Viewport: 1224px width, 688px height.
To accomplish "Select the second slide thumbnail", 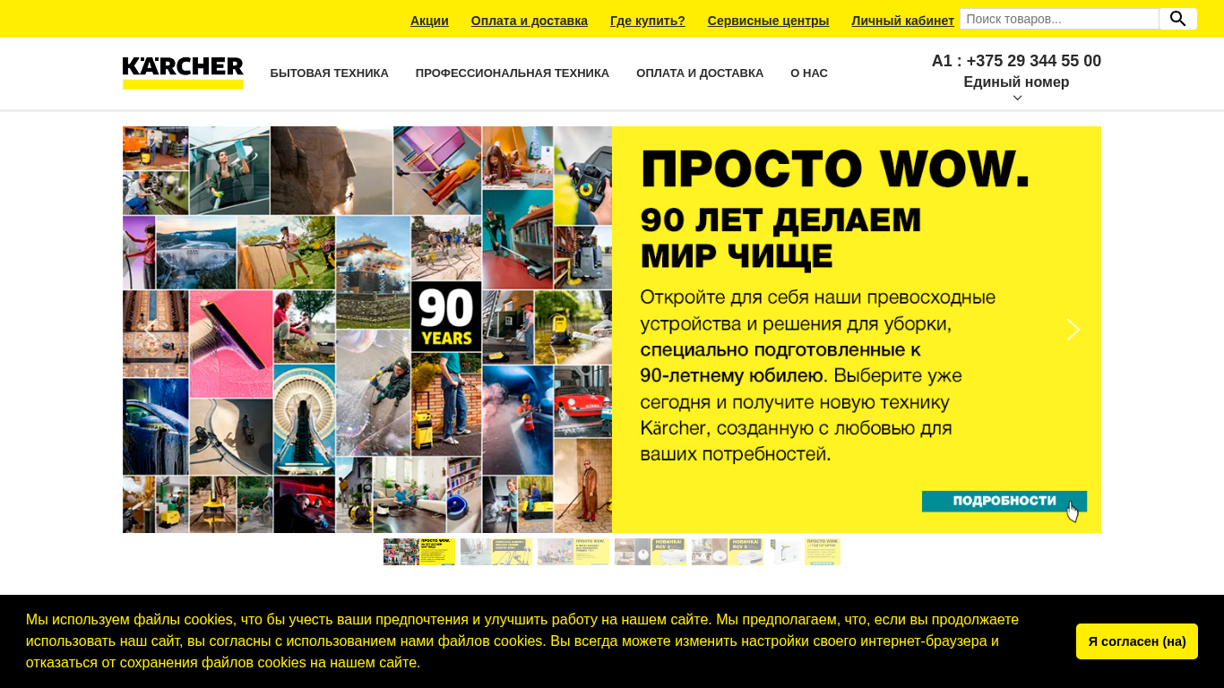I will pos(496,552).
